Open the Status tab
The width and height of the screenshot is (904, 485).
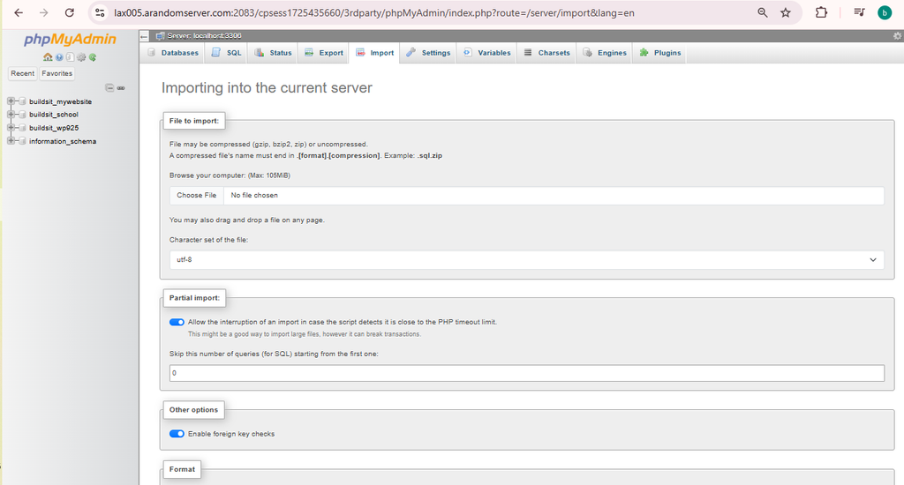[x=274, y=52]
